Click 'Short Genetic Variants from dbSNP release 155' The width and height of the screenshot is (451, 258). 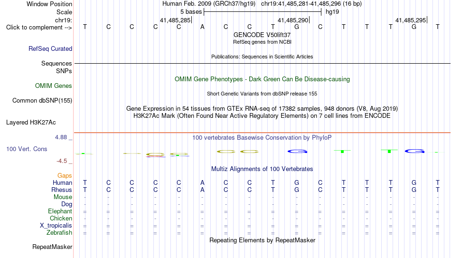click(262, 94)
